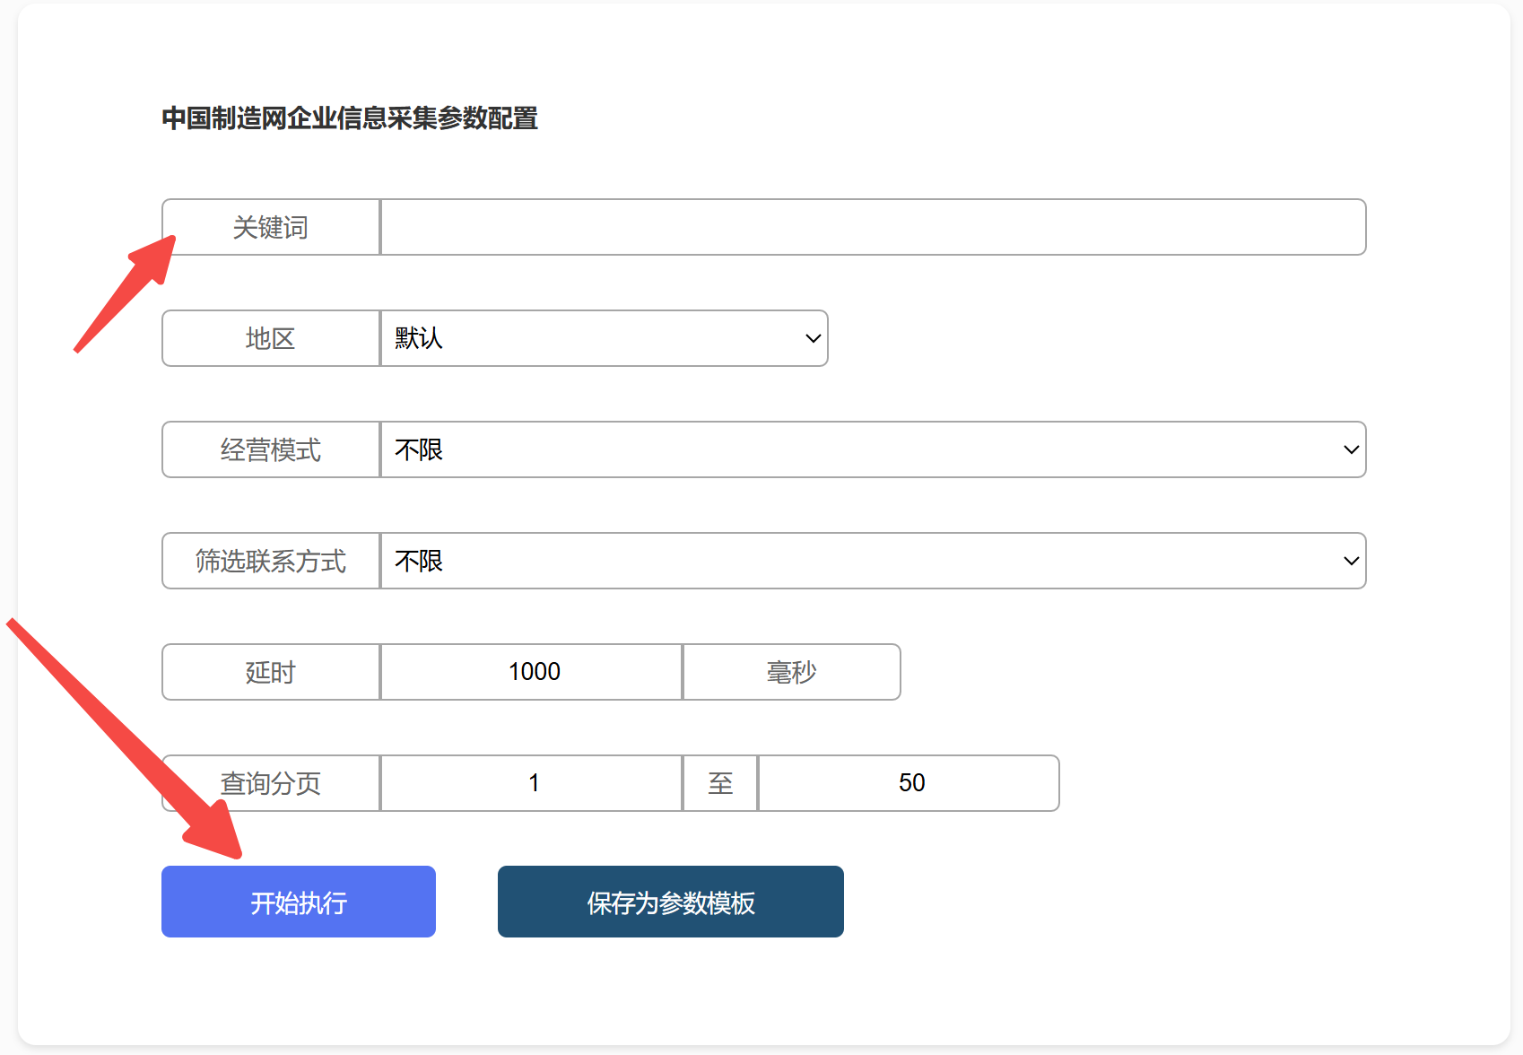Screen dimensions: 1523x1055
Task: Click the 地区 label
Action: [271, 338]
